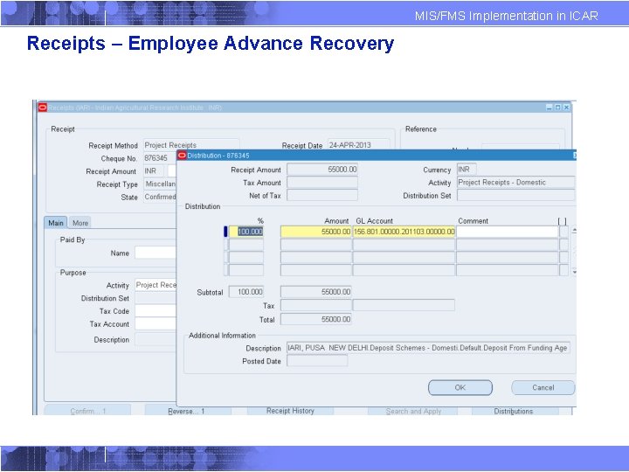The height and width of the screenshot is (472, 629).
Task: Click the Description field starting IARI, PUSA
Action: pos(428,348)
